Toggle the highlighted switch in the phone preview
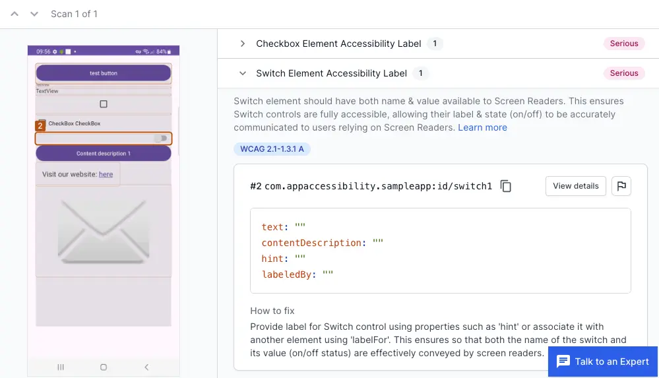Viewport: 659px width, 378px height. [x=160, y=139]
